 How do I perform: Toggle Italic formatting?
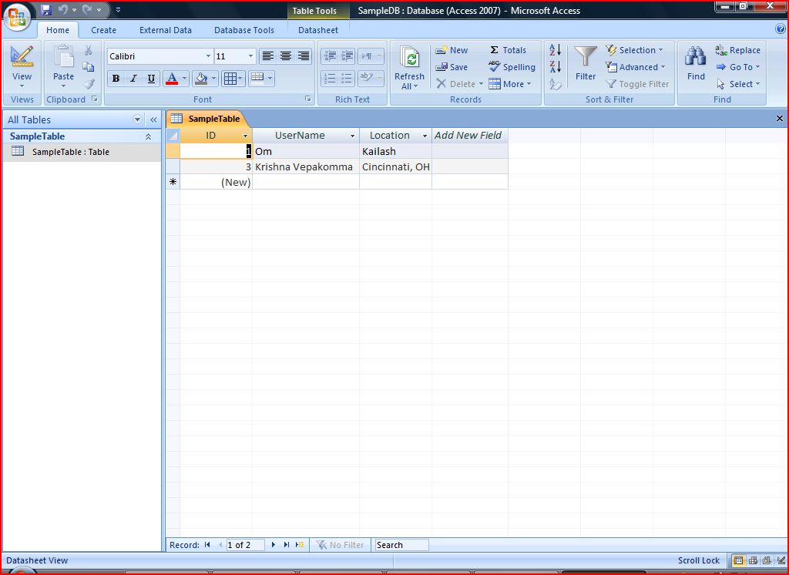pos(133,79)
